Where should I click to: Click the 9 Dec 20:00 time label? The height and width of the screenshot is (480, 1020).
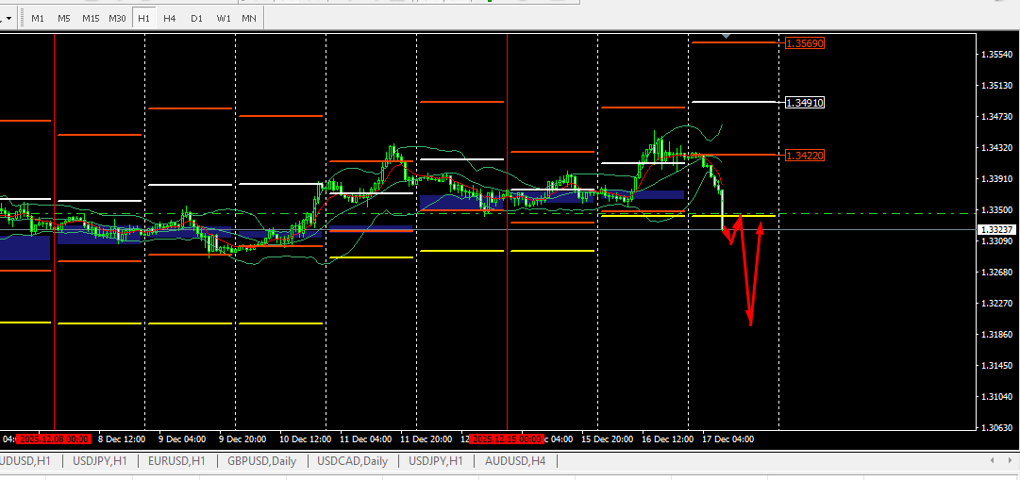click(x=242, y=439)
